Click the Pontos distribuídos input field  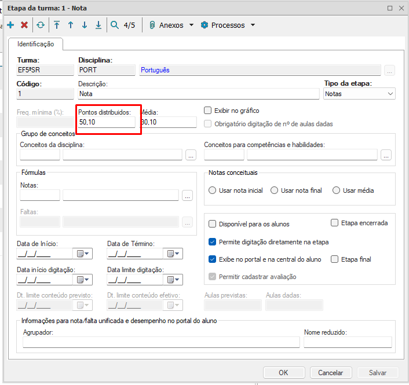click(x=107, y=122)
